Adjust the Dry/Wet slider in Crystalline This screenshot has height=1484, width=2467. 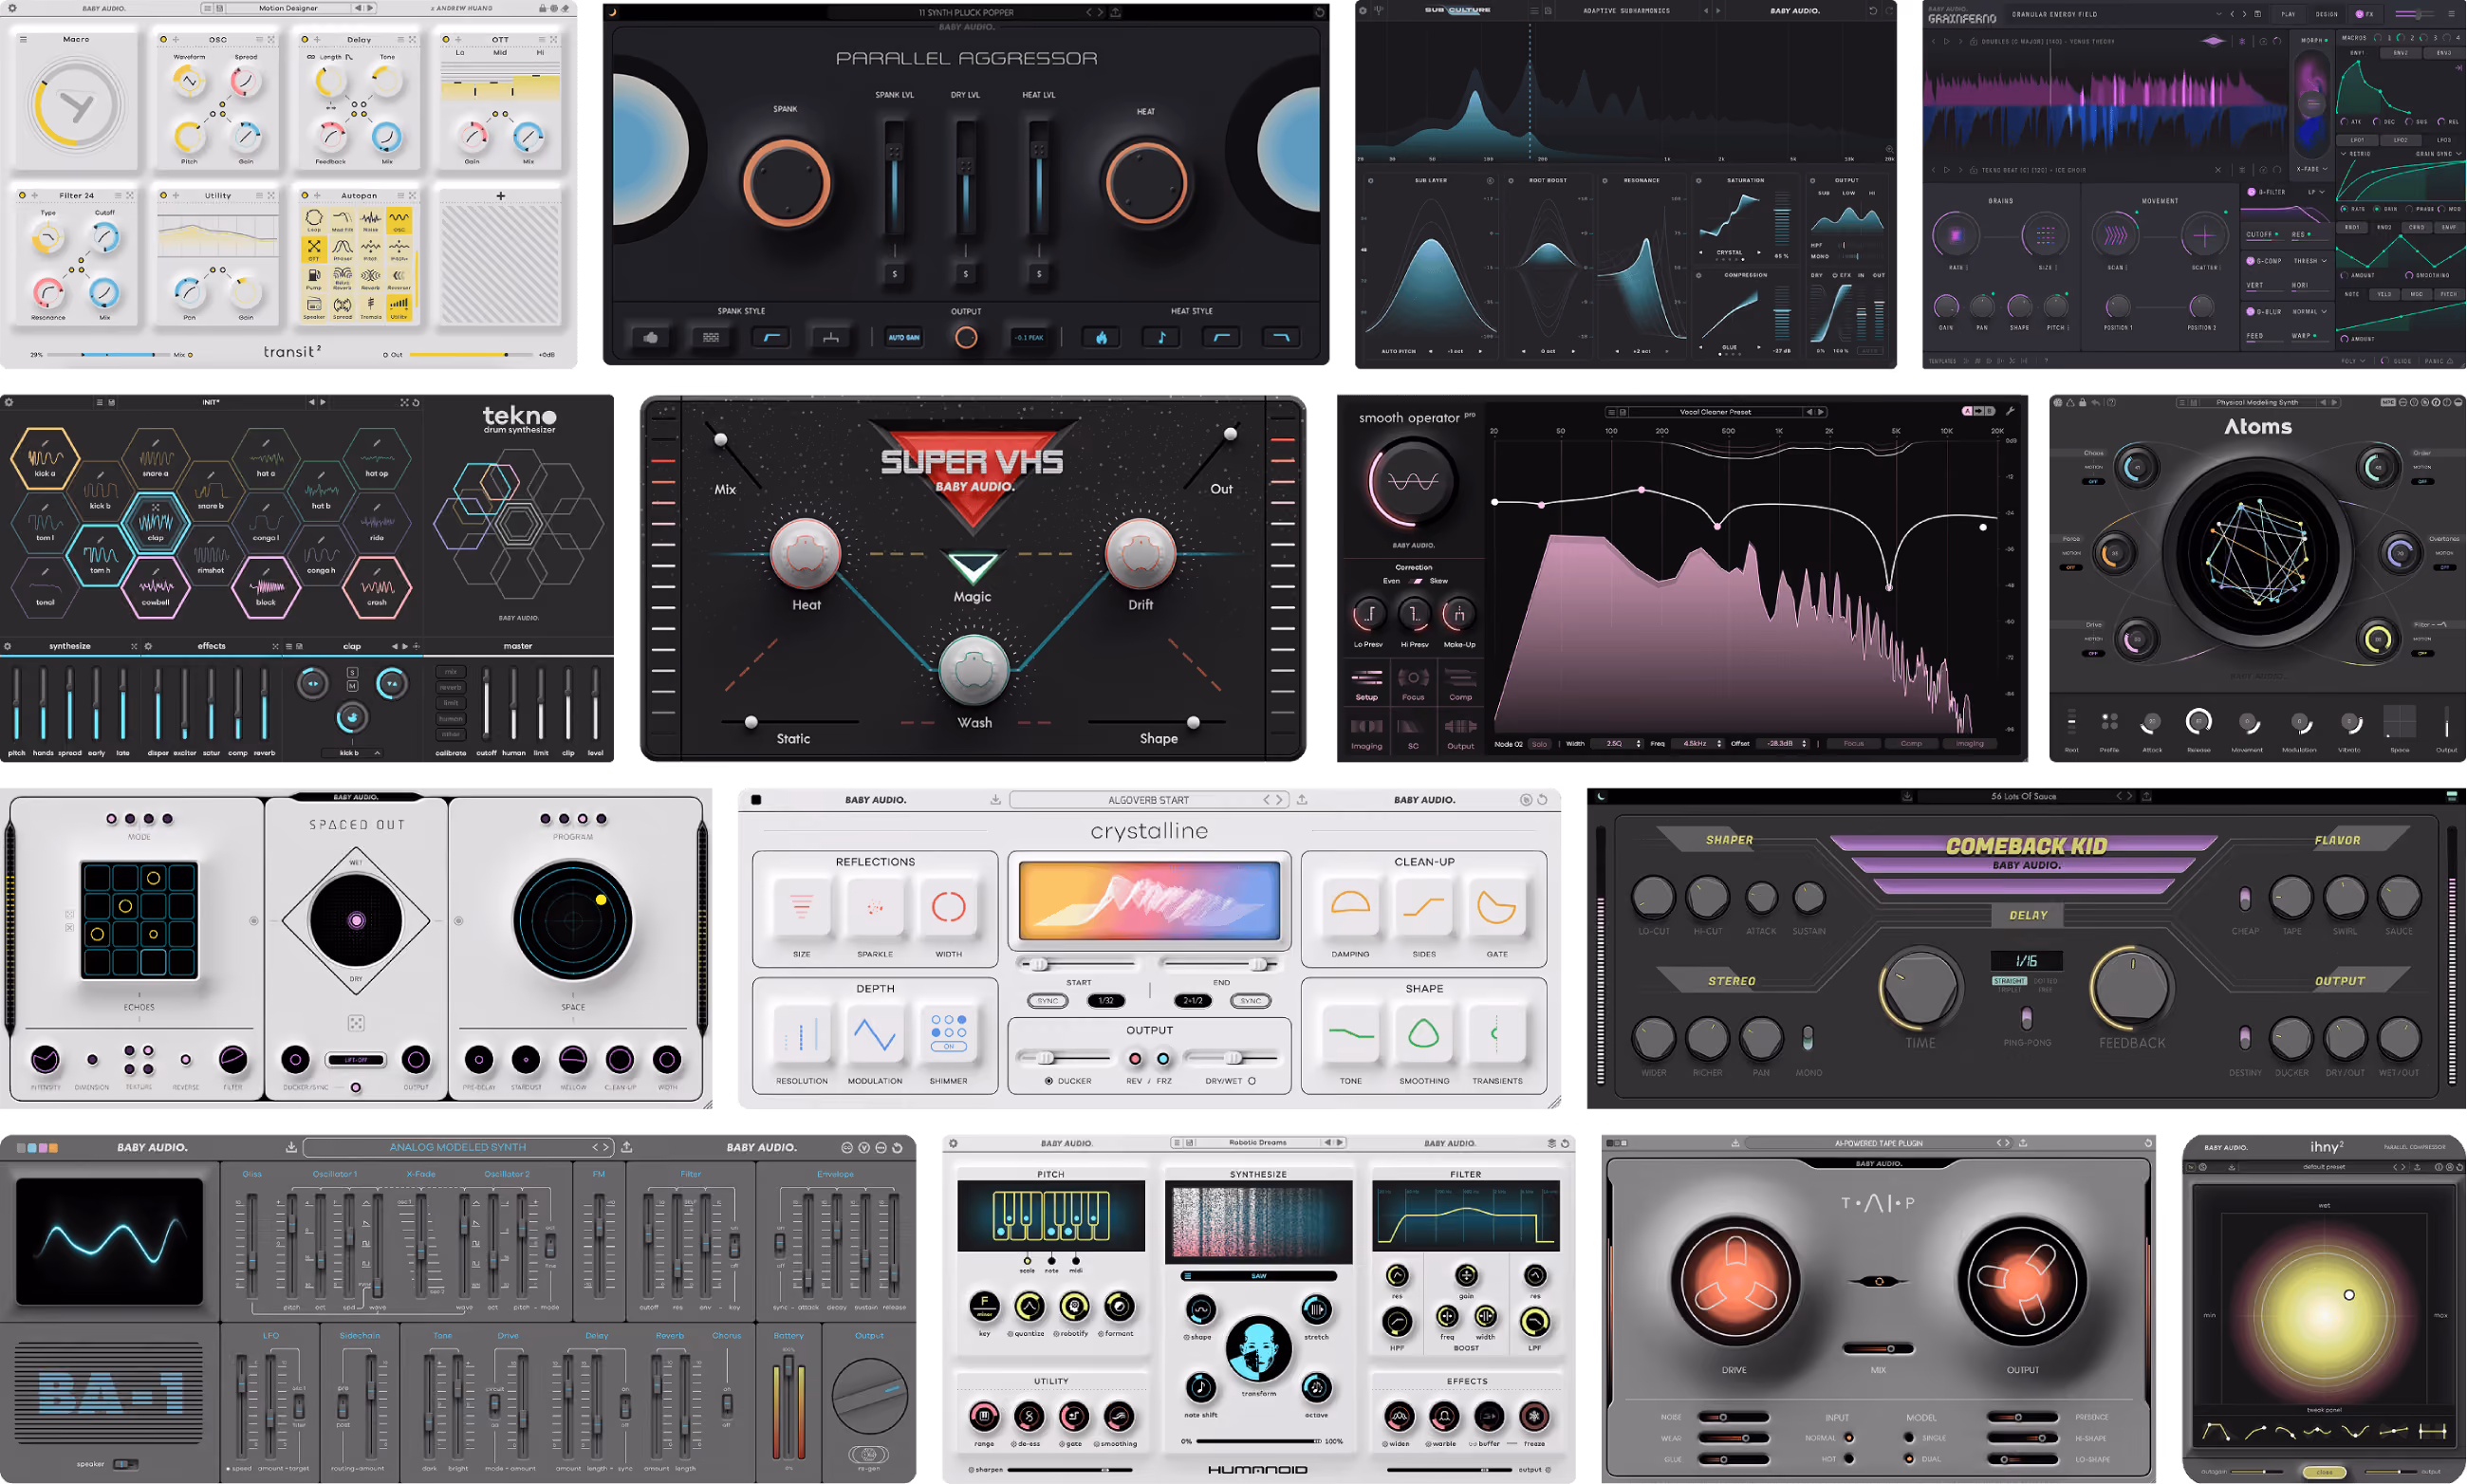(x=1232, y=1058)
